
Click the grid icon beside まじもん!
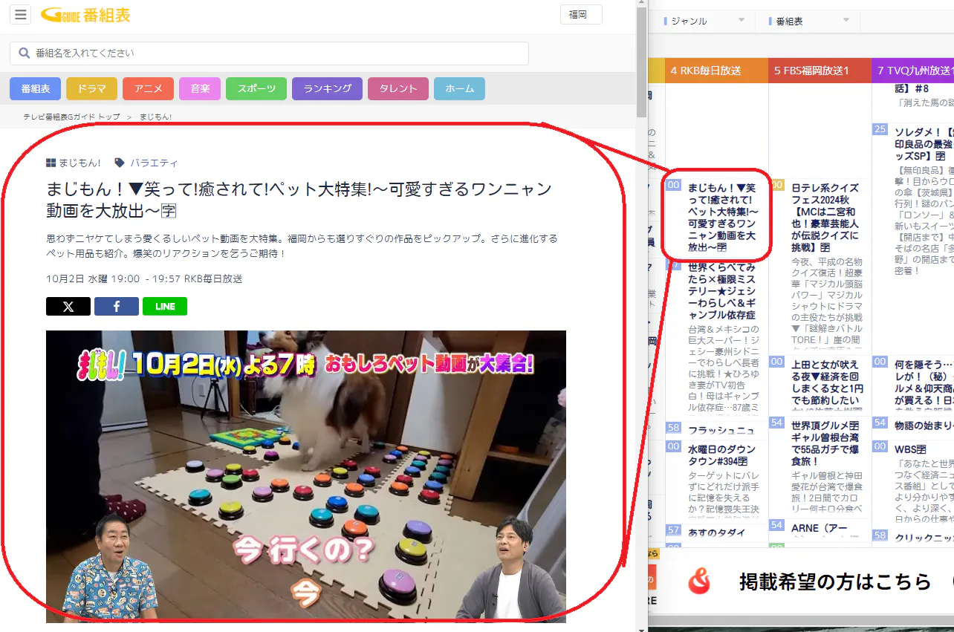[51, 163]
